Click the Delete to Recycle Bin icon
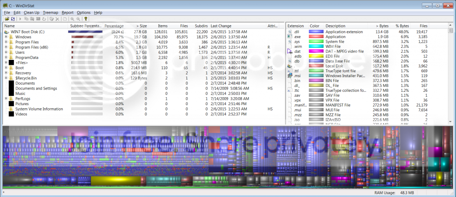456x197 pixels. [52, 19]
